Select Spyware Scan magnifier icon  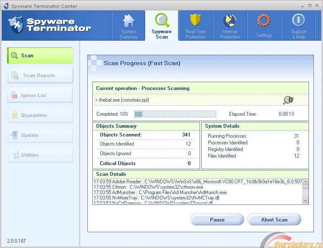point(162,20)
